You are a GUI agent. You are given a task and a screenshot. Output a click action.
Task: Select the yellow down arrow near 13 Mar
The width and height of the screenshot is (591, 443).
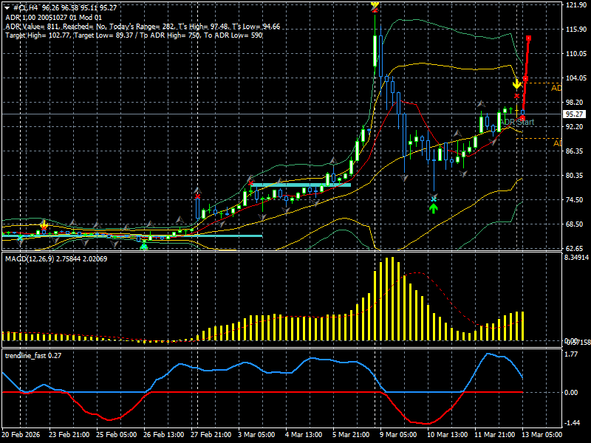click(516, 84)
